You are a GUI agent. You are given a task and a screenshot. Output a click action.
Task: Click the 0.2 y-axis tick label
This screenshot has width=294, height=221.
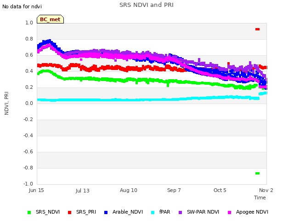pos(29,87)
